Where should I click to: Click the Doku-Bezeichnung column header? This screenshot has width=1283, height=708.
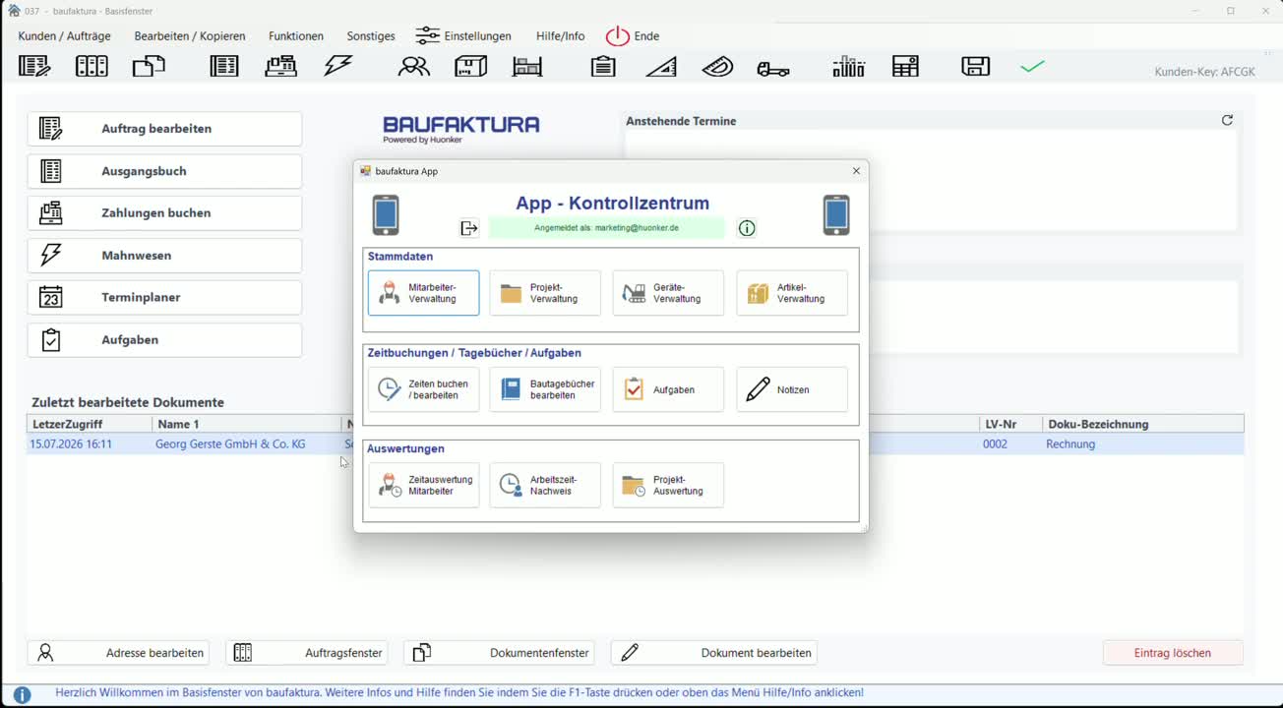pyautogui.click(x=1143, y=425)
